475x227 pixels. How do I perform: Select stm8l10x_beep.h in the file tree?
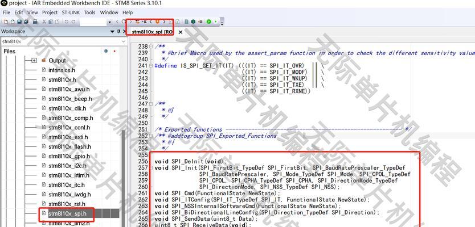coord(70,99)
